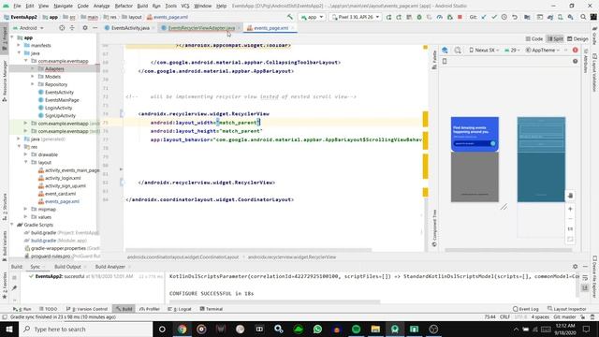Open the Build Output tab
599x337 pixels.
pyautogui.click(x=67, y=266)
